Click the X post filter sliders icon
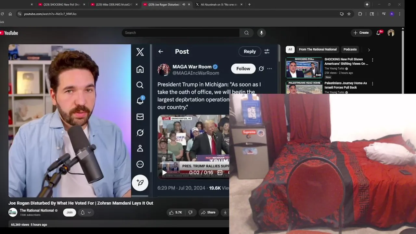This screenshot has height=234, width=416. click(267, 51)
